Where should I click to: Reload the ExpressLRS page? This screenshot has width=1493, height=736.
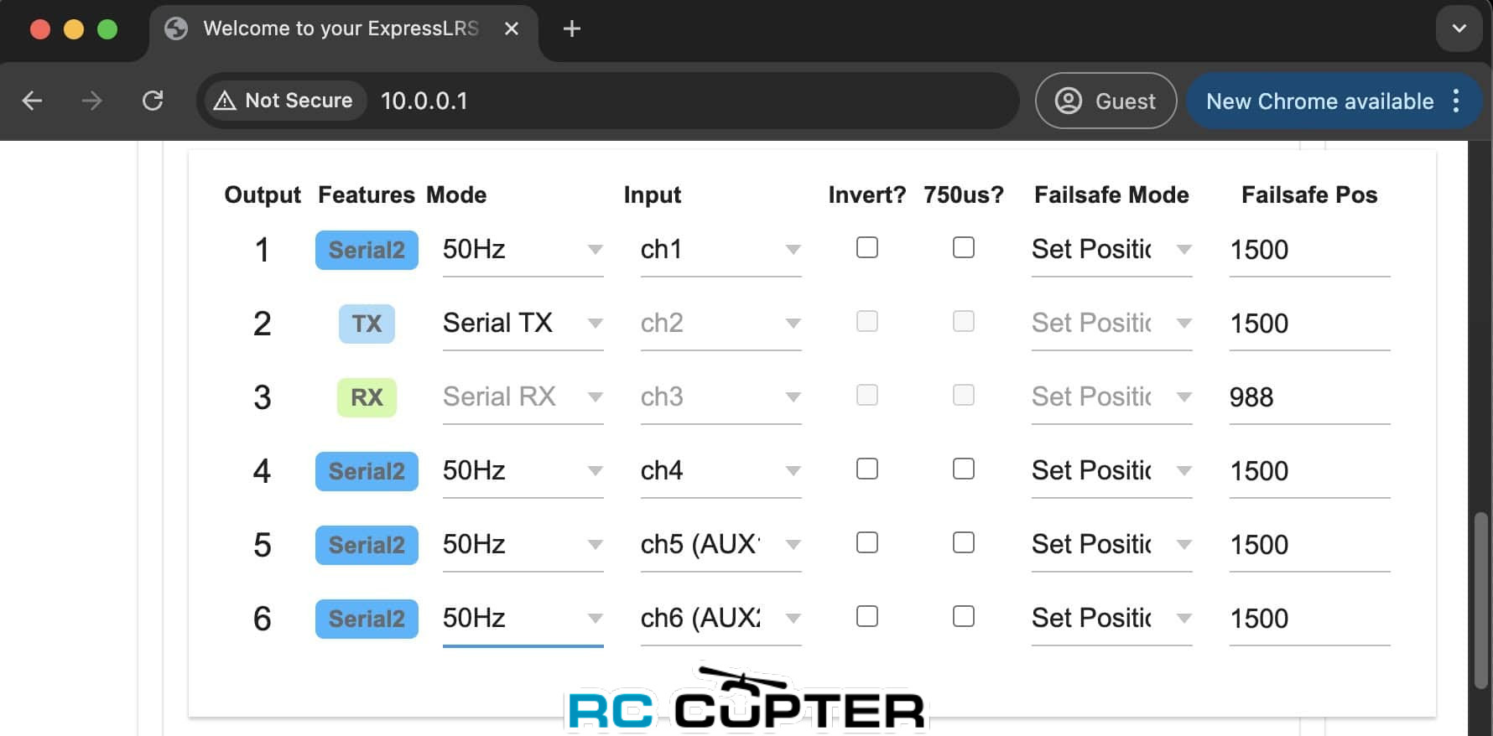click(x=153, y=101)
